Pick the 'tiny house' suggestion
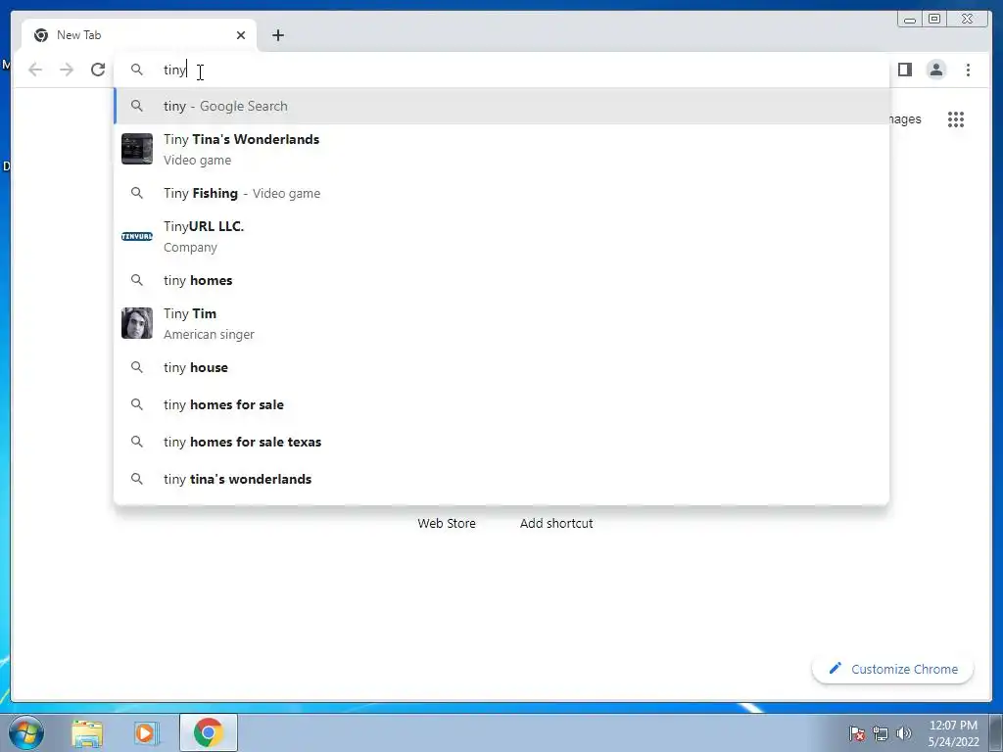This screenshot has height=752, width=1003. click(x=501, y=368)
